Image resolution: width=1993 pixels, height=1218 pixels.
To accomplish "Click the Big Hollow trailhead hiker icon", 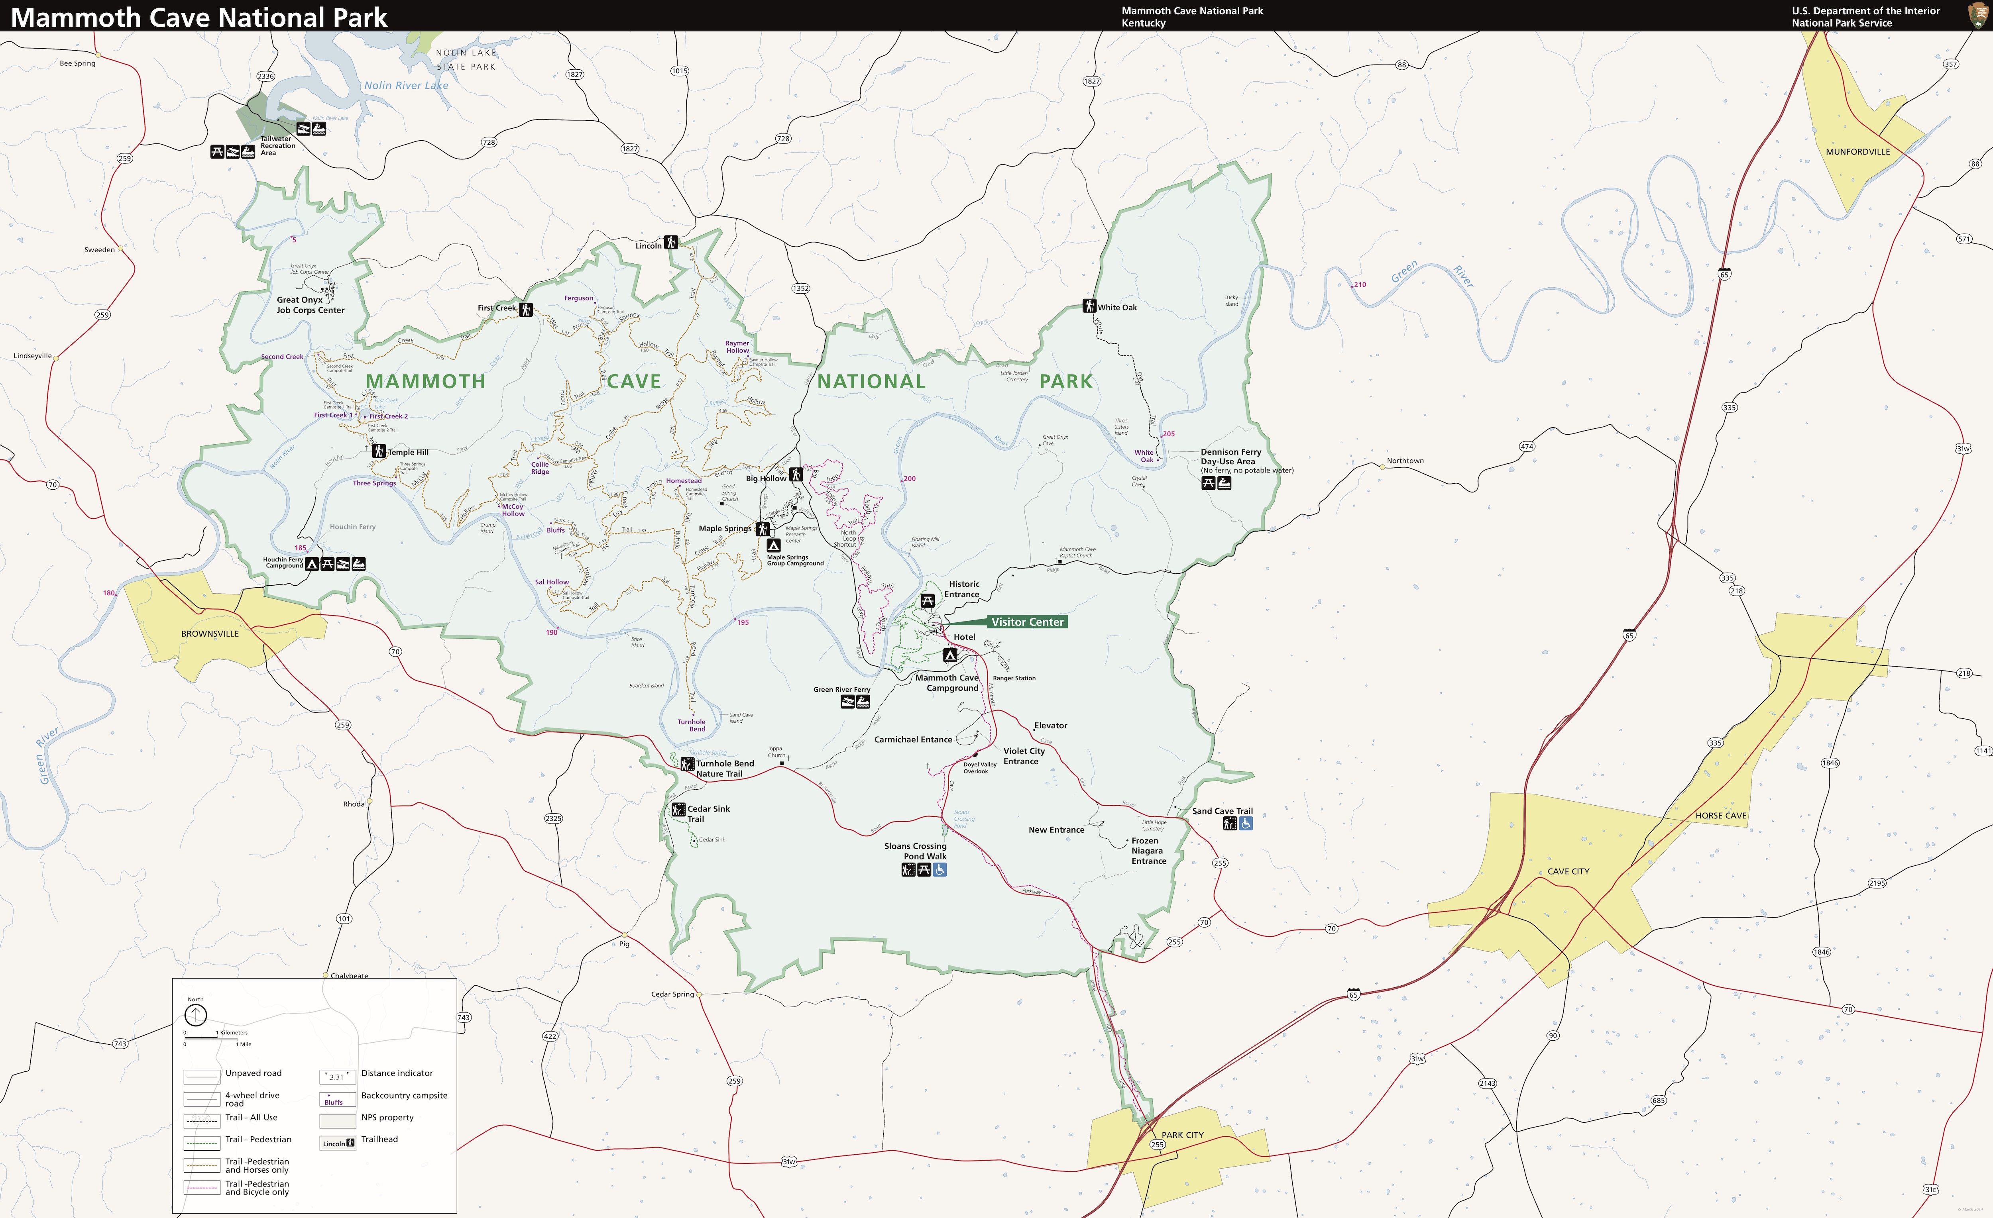I will coord(796,475).
